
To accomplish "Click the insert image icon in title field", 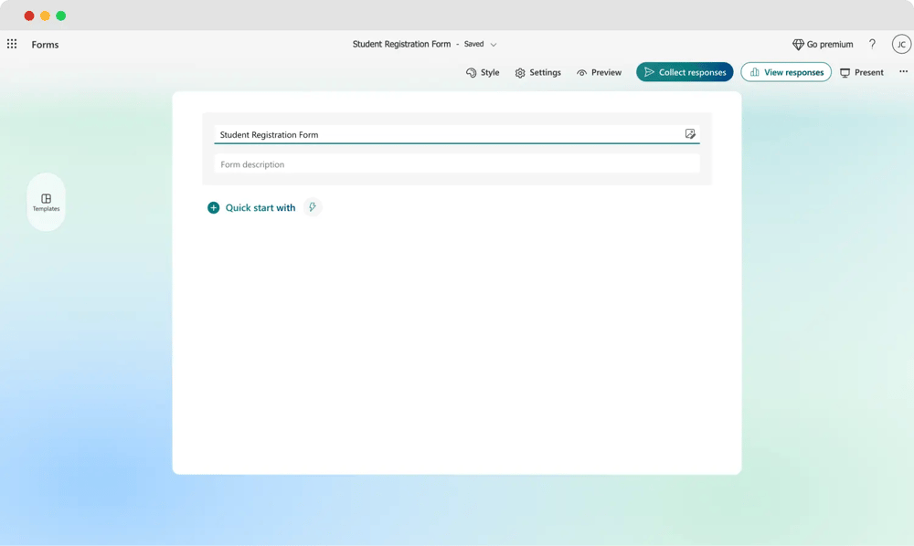I will click(690, 134).
